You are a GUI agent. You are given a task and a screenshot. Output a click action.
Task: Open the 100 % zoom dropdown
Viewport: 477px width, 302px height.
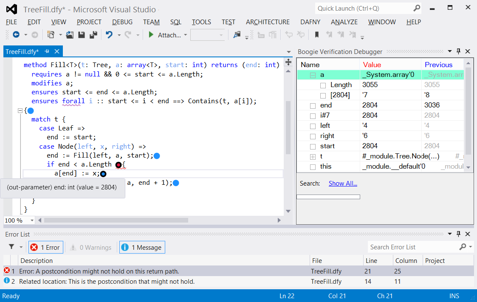(32, 220)
